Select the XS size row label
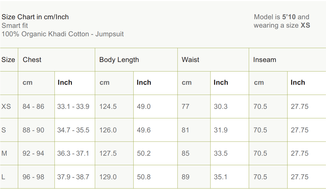The image size is (326, 189). pos(6,107)
